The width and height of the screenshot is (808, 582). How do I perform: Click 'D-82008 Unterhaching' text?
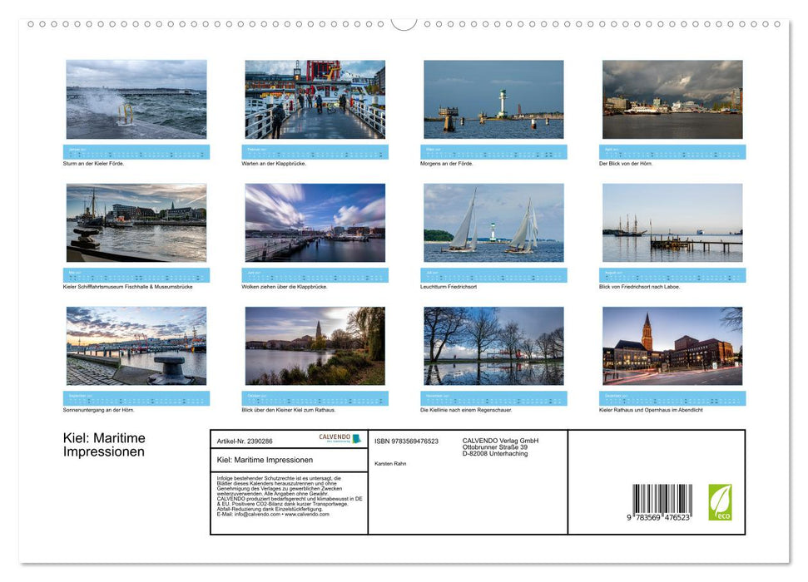494,454
